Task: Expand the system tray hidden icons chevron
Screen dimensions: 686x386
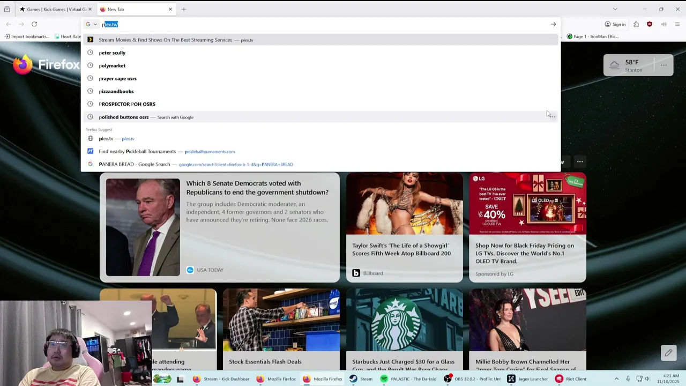Action: [616, 379]
